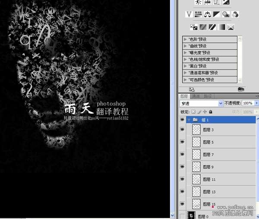The image size is (259, 219).
Task: Hide 图层 13 via its eye icon
Action: 182,191
